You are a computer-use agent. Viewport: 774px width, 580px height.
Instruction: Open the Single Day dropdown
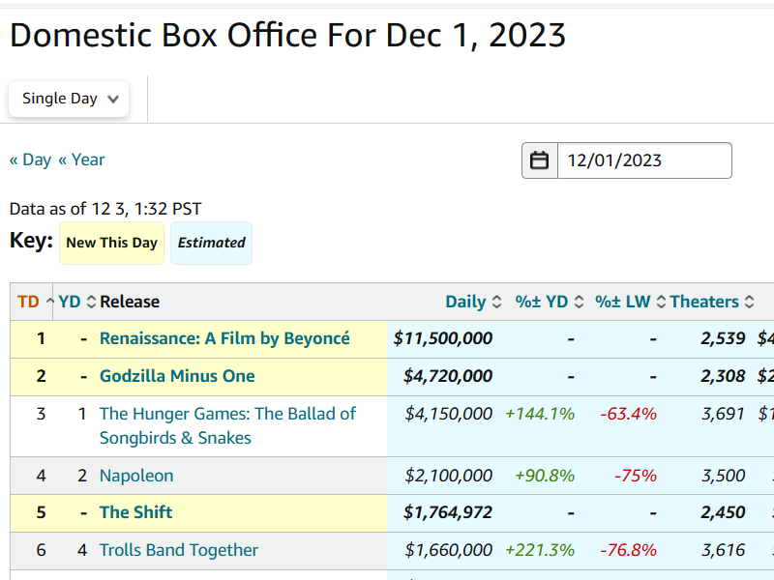[x=69, y=99]
